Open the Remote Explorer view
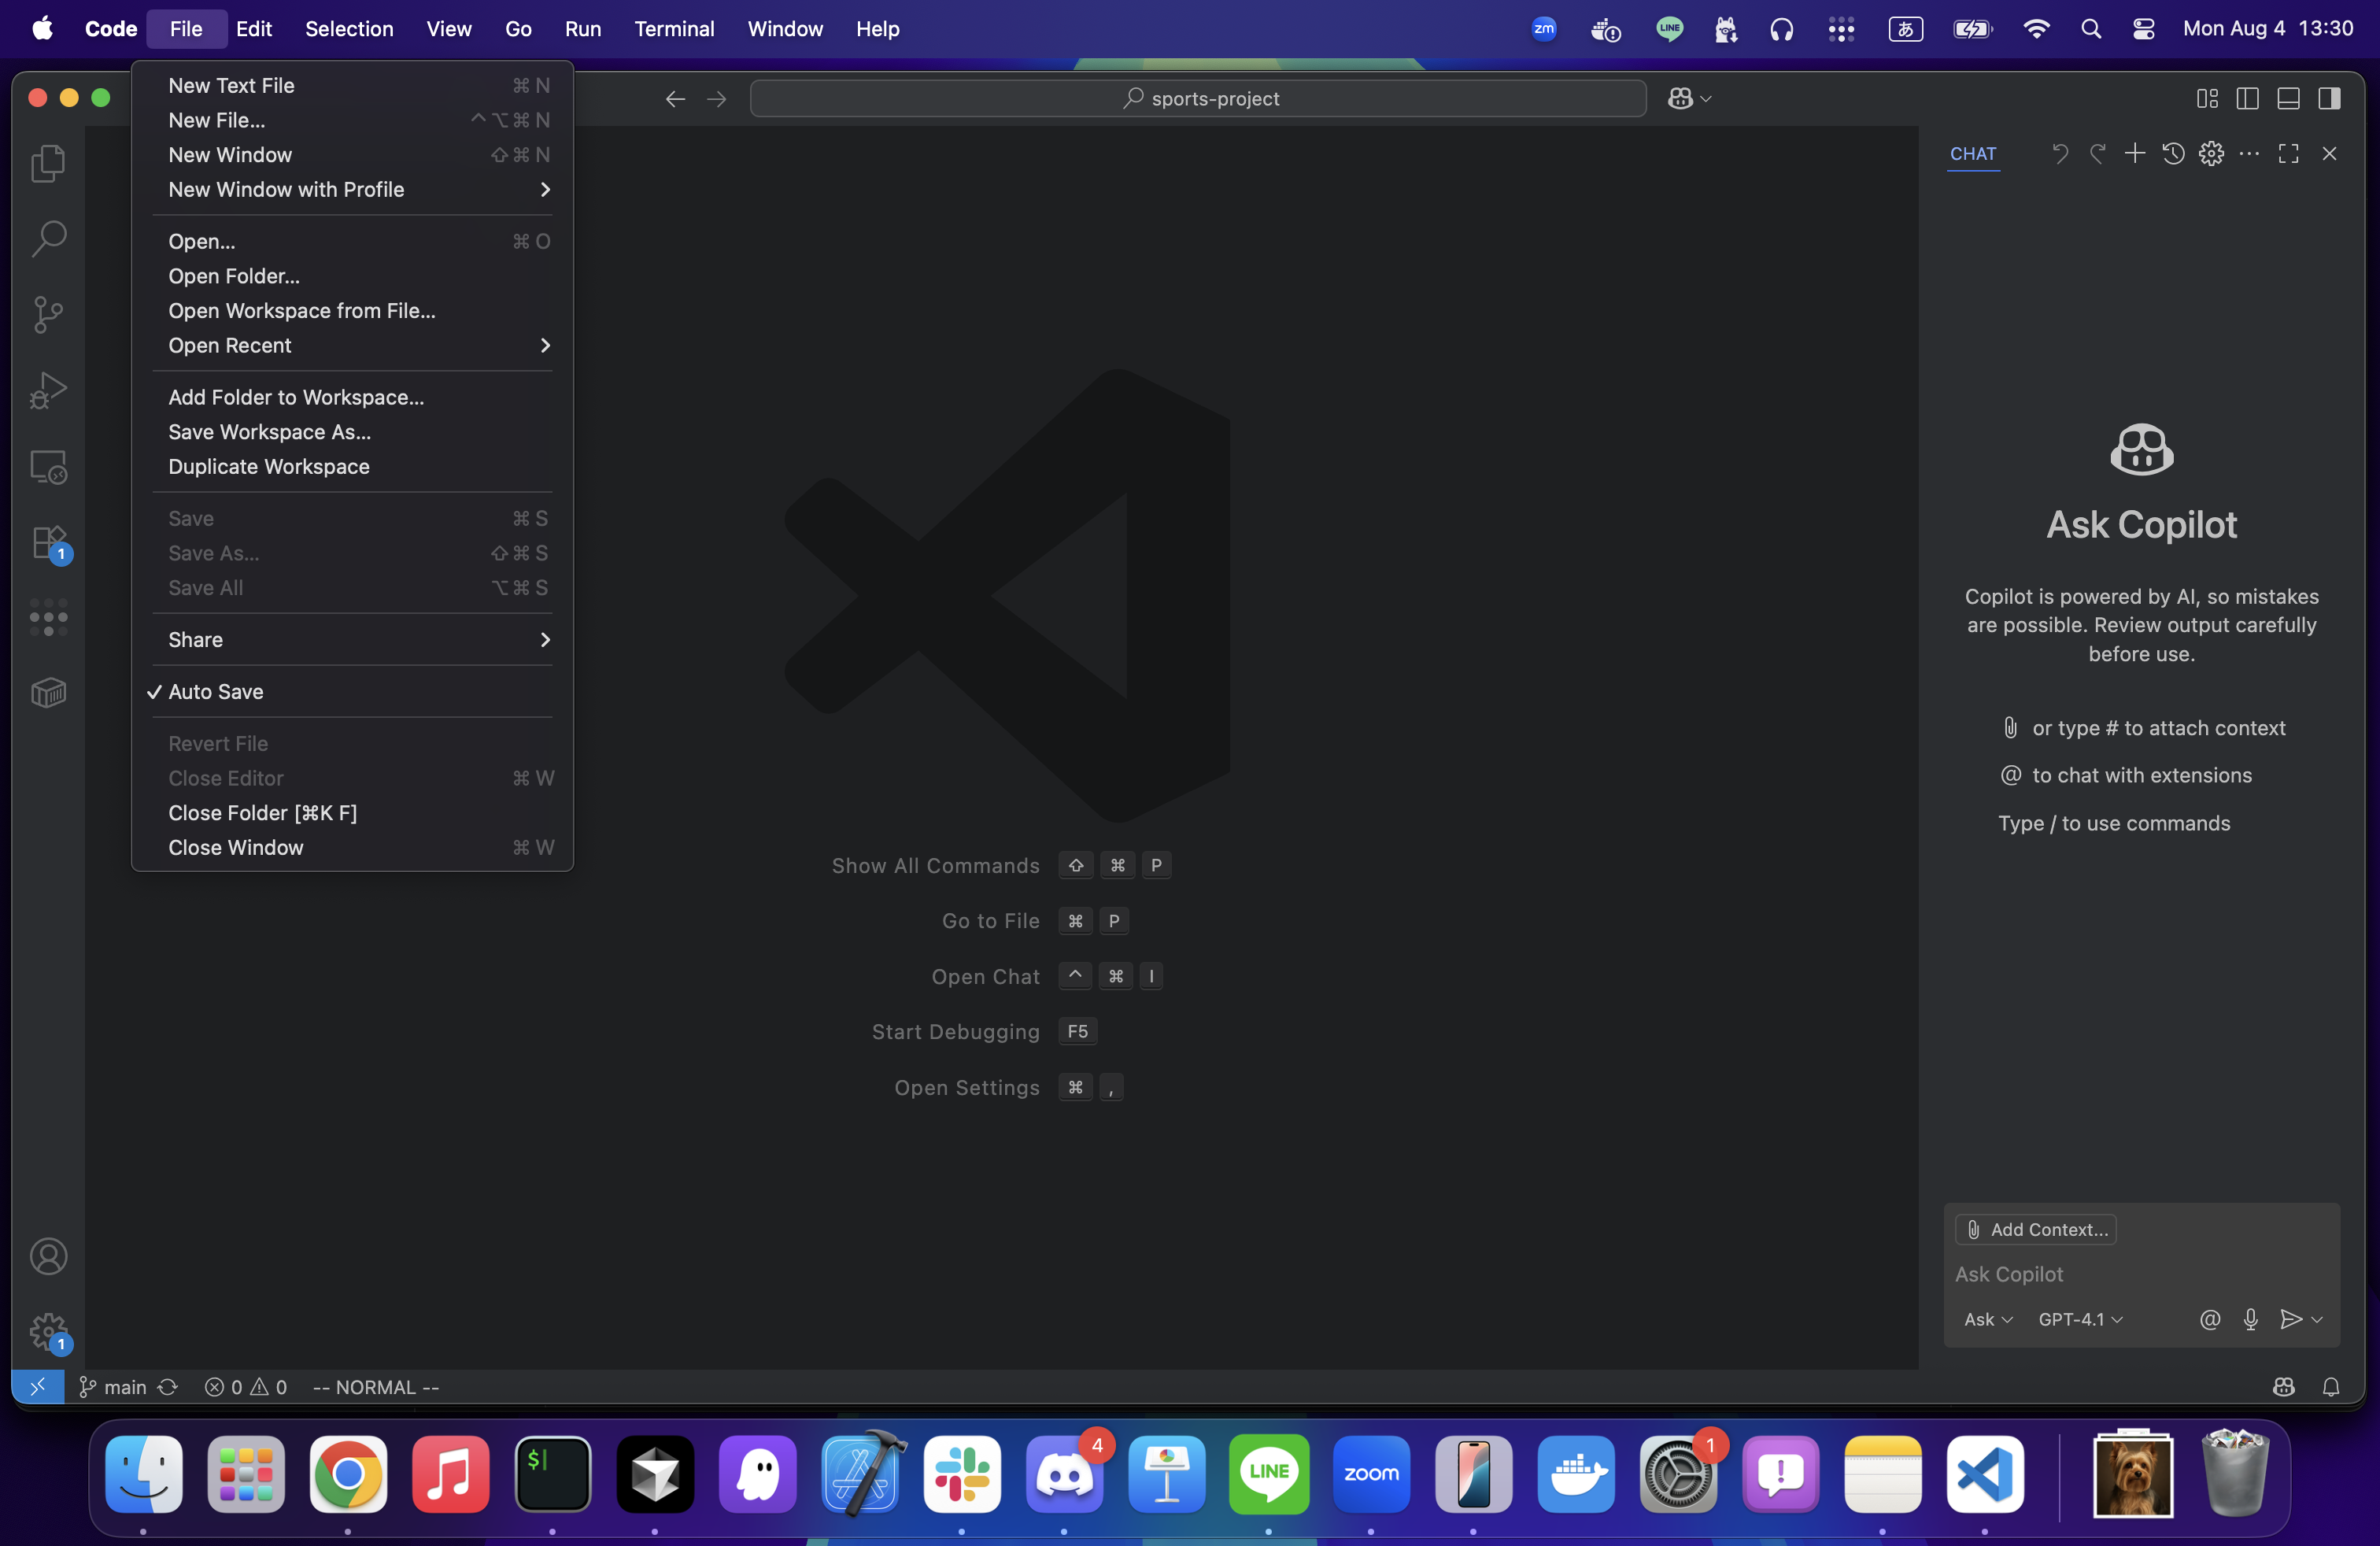Viewport: 2380px width, 1546px height. pos(47,467)
